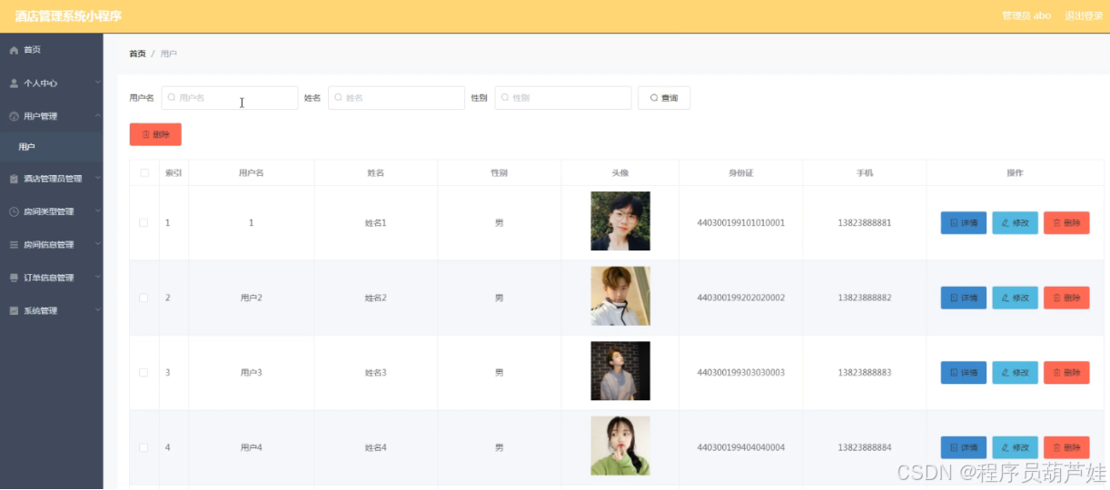Expand the 个人中心 menu chevron

tap(97, 83)
